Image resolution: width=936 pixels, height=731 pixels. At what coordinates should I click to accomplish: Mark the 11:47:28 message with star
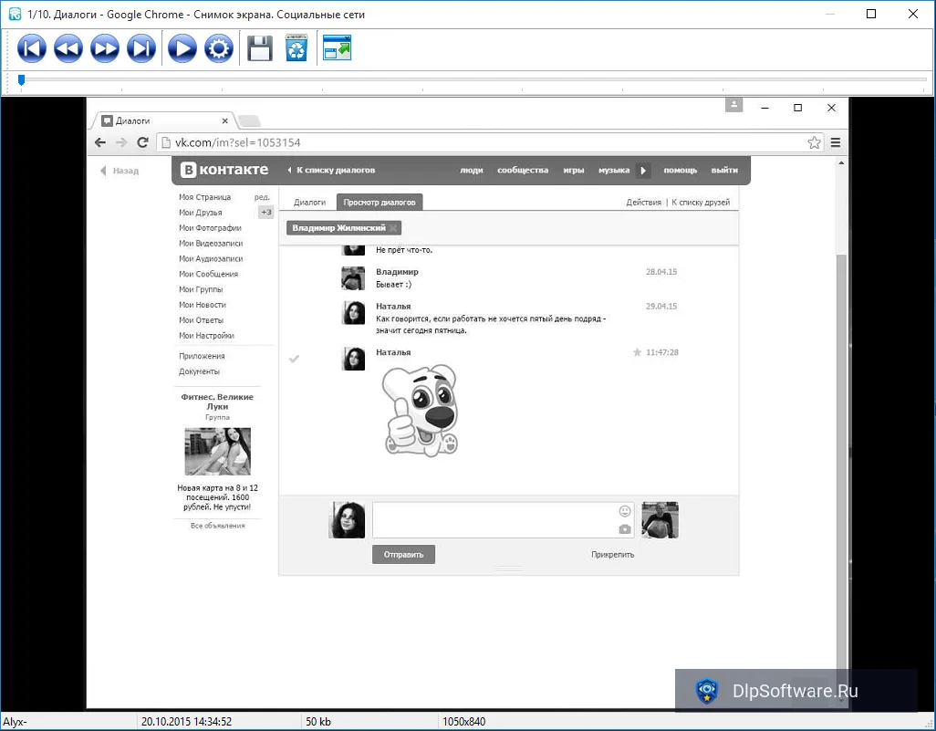click(637, 352)
